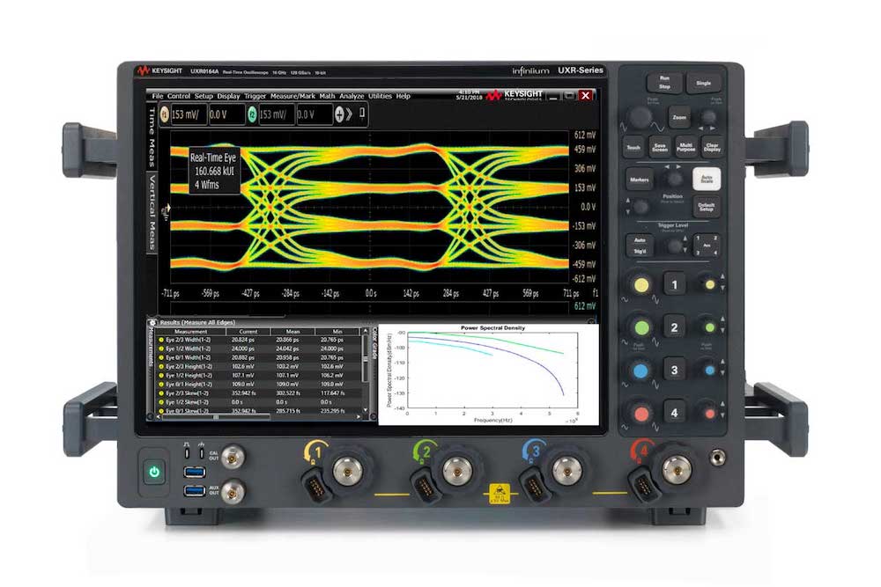The height and width of the screenshot is (587, 881).
Task: Click the add waveform plus icon
Action: pos(338,113)
